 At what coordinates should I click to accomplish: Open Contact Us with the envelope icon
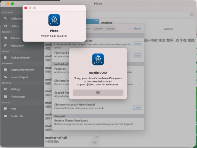(x=17, y=116)
